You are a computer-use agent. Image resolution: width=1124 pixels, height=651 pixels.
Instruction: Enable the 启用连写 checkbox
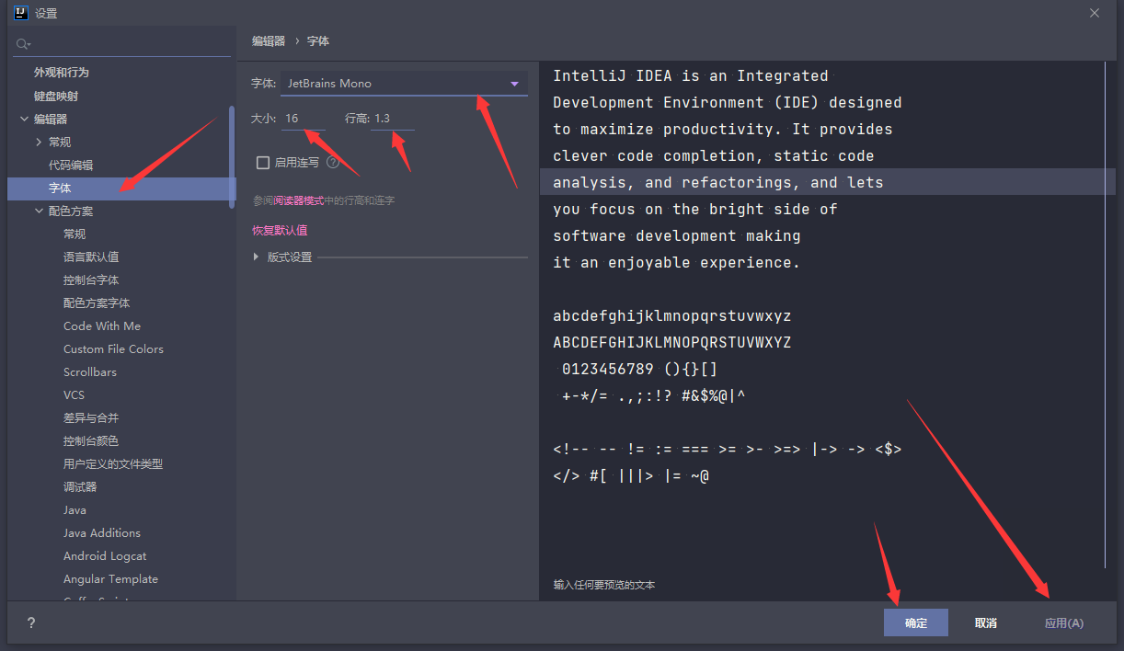click(263, 163)
